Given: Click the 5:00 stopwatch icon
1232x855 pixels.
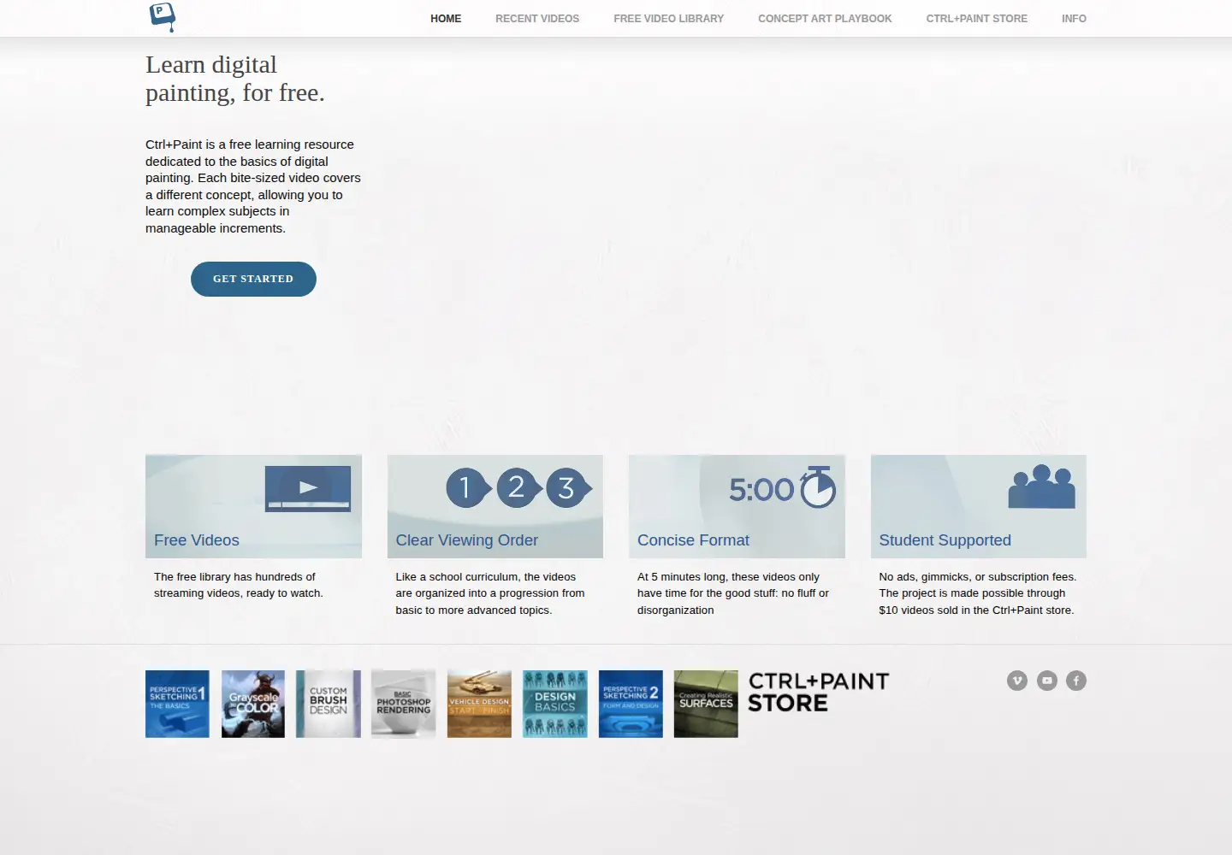Looking at the screenshot, I should [x=782, y=487].
